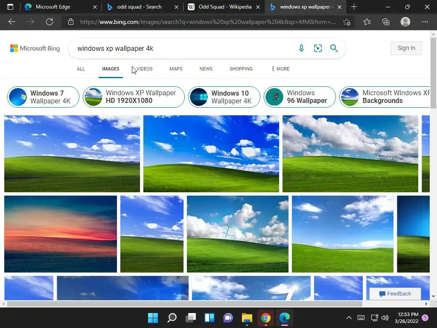The width and height of the screenshot is (437, 328).
Task: Go to the Microsoft Bing logo
Action: pyautogui.click(x=35, y=48)
